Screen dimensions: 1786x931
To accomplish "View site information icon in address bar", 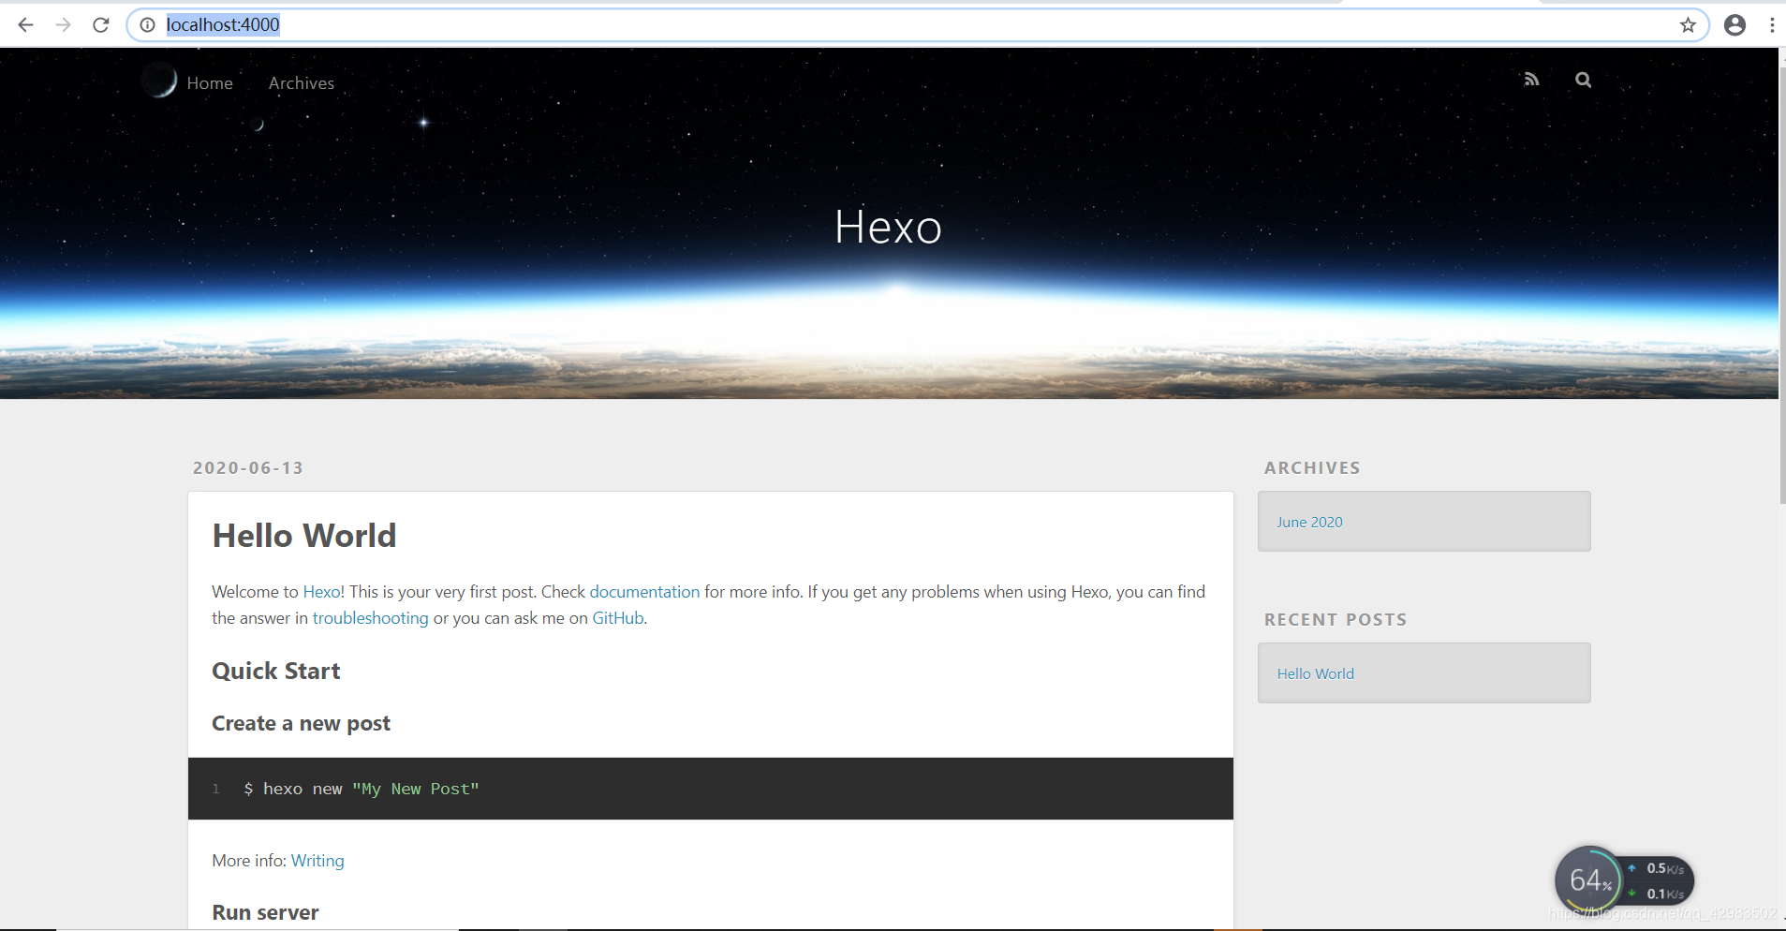I will [x=147, y=25].
